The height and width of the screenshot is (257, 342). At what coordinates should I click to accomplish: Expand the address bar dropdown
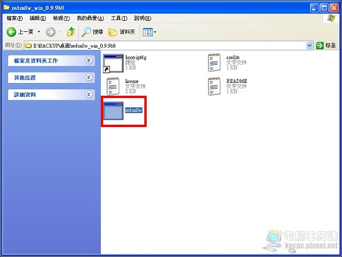pyautogui.click(x=310, y=45)
